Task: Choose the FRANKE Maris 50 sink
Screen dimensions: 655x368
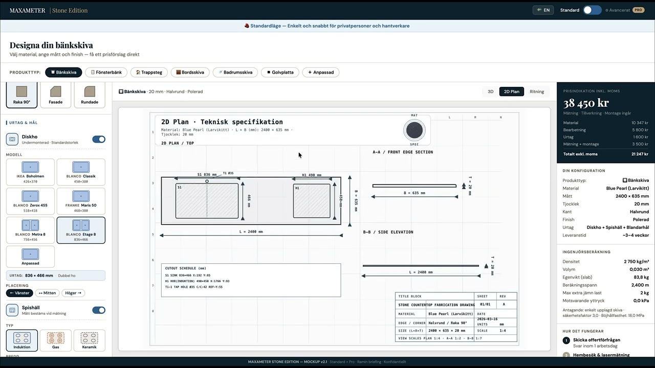Action: pyautogui.click(x=81, y=200)
